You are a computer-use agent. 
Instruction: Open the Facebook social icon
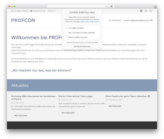pos(141,11)
